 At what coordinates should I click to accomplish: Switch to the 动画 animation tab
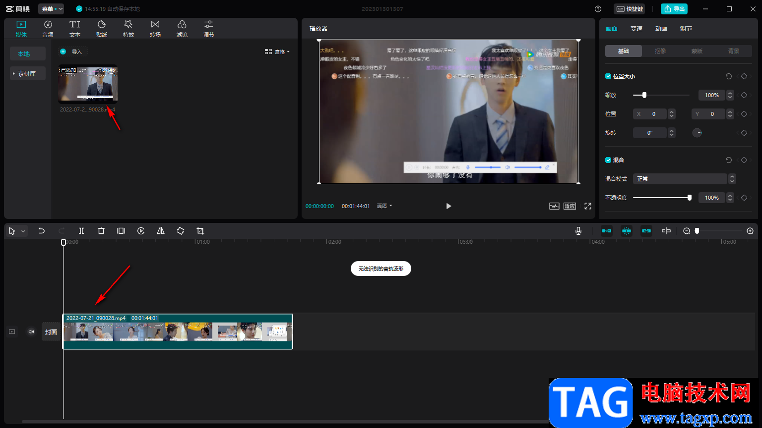(x=661, y=29)
